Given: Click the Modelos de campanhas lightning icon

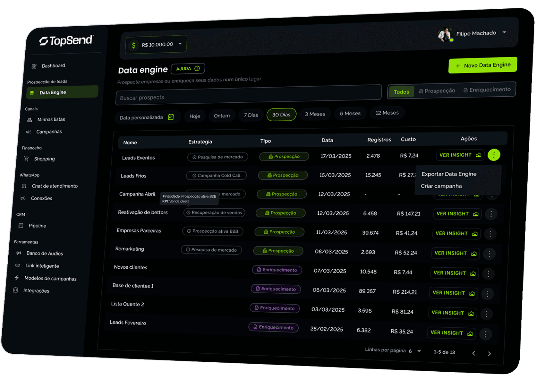Looking at the screenshot, I should coord(16,278).
